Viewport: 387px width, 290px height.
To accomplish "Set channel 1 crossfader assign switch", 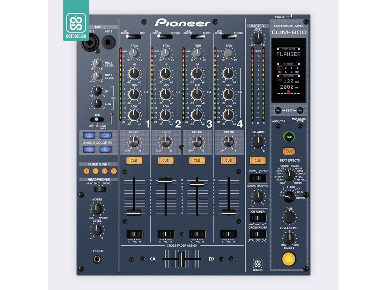I will tap(135, 234).
